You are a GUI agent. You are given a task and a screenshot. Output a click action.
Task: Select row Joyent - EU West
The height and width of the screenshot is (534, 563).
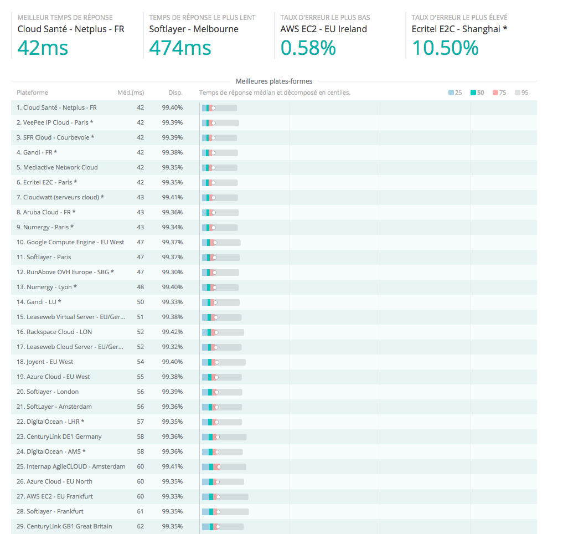[x=274, y=362]
